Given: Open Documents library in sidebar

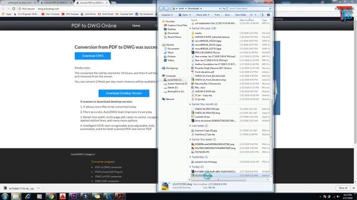Looking at the screenshot, I should pyautogui.click(x=172, y=49).
